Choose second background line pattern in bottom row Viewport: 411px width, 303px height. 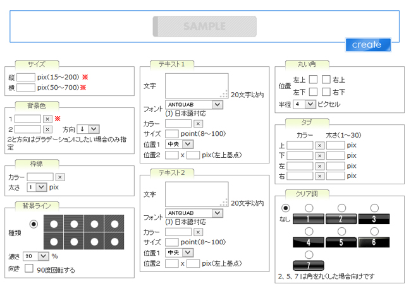coord(74,242)
